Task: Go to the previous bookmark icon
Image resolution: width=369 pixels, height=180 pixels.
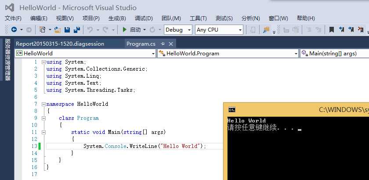Action: coord(341,30)
